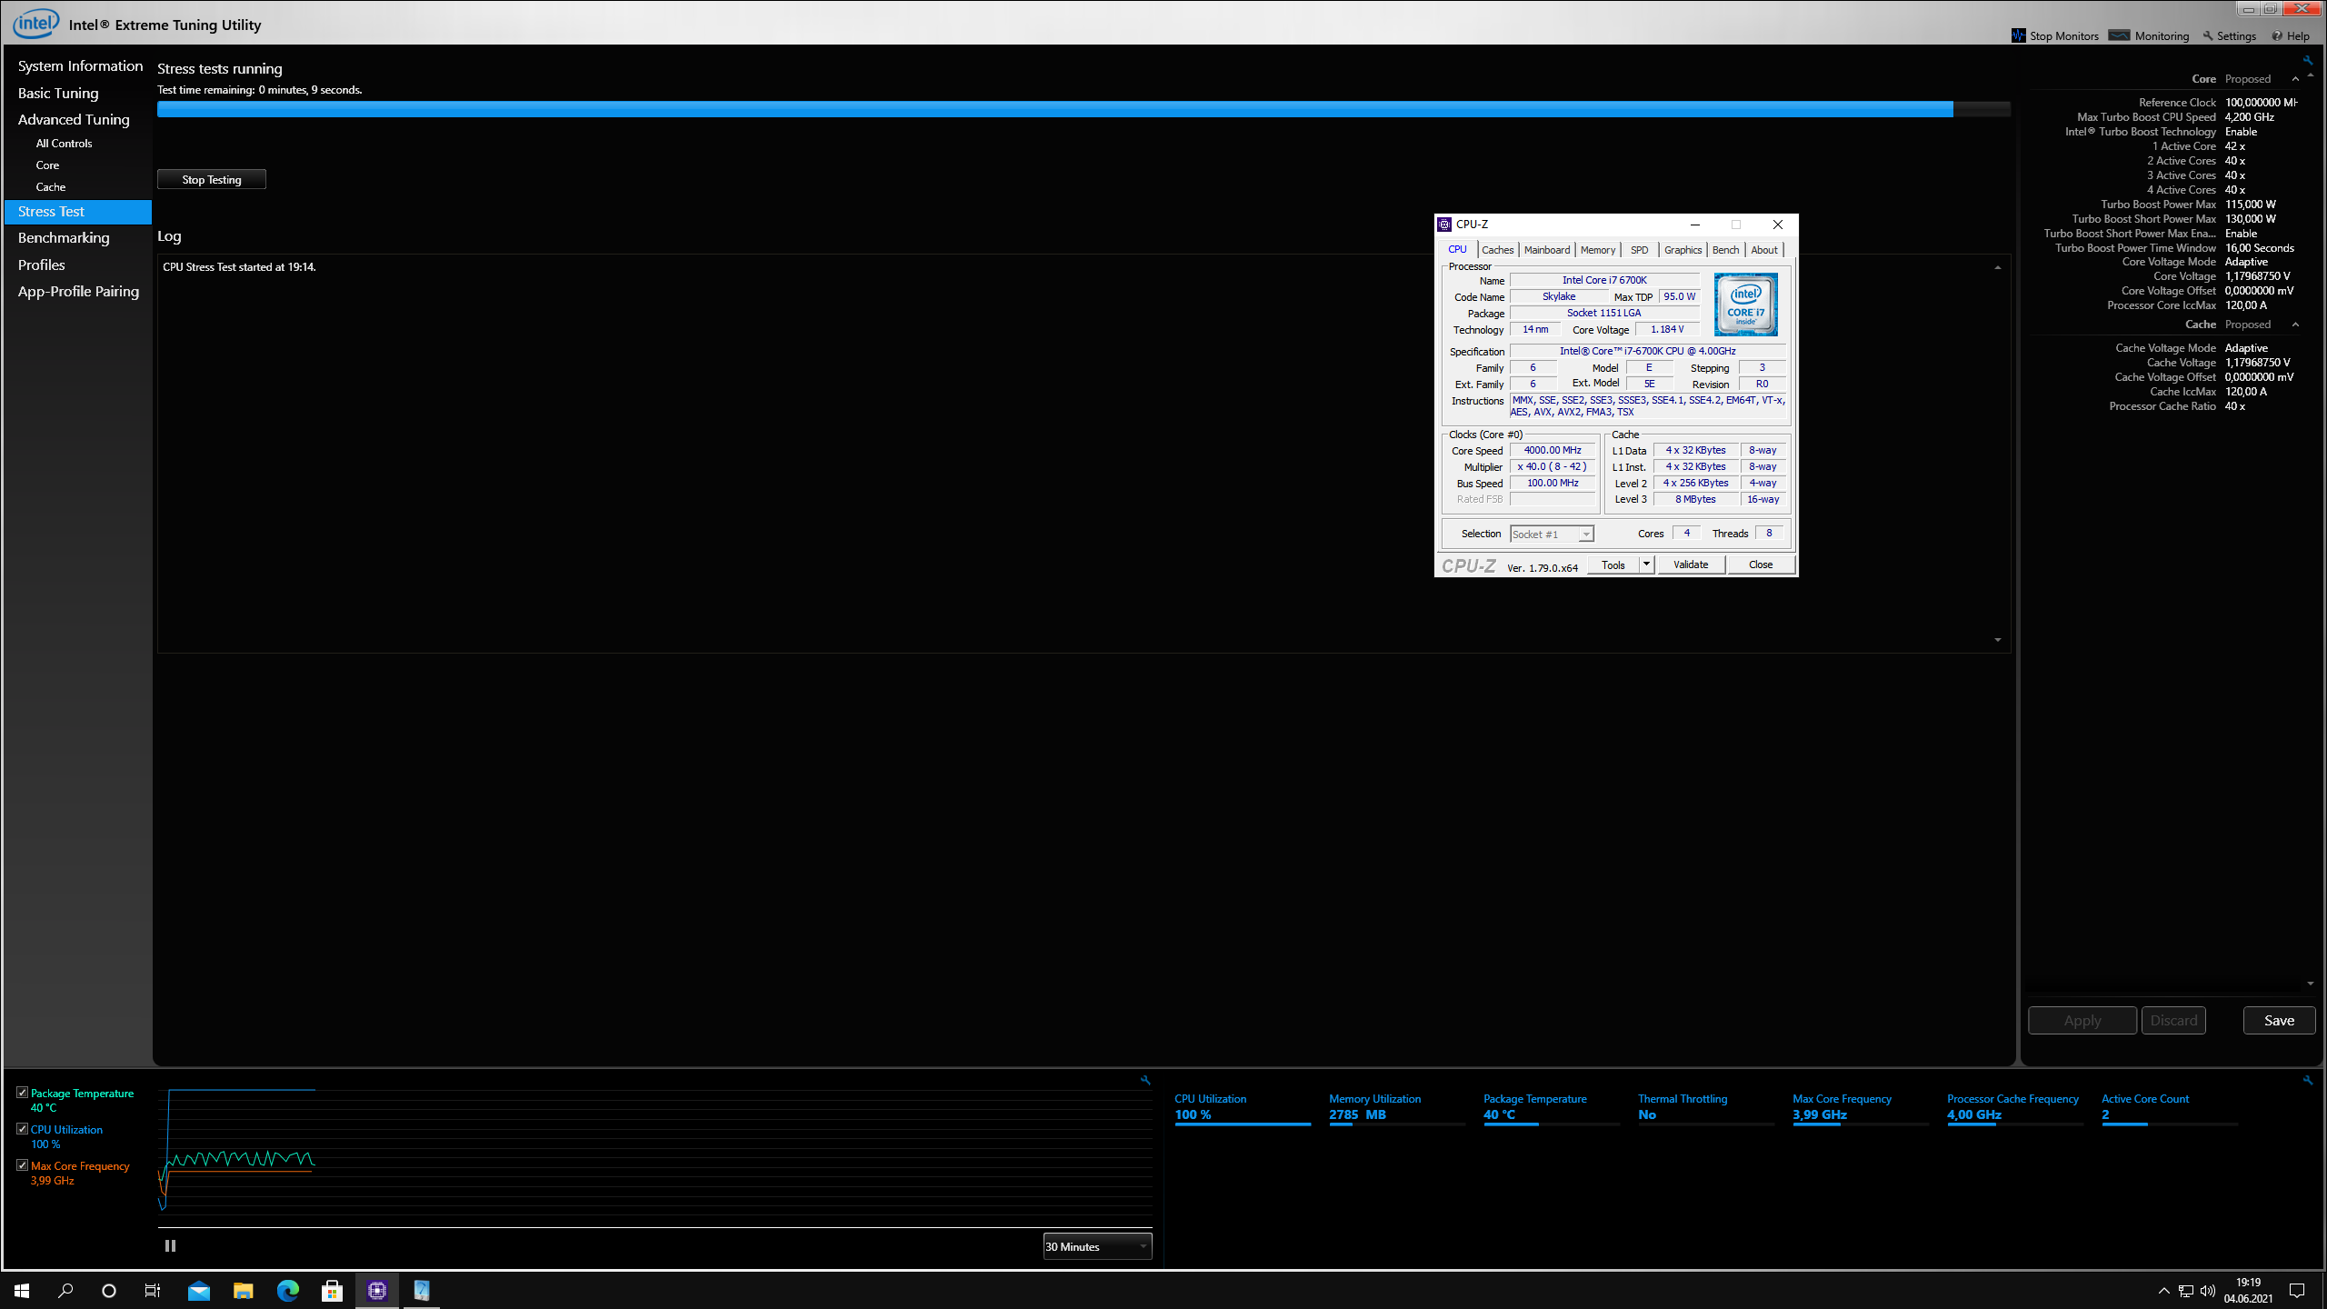Image resolution: width=2327 pixels, height=1309 pixels.
Task: Switch to Memory tab in CPU-Z
Action: 1597,250
